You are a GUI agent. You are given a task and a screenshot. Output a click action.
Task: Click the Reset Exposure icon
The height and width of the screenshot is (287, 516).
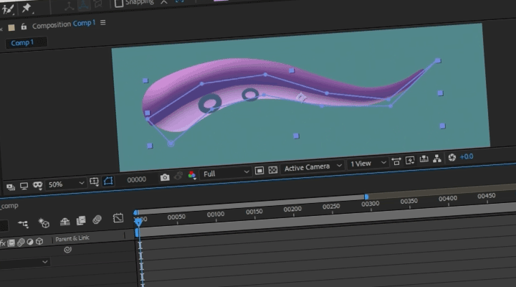coord(451,158)
